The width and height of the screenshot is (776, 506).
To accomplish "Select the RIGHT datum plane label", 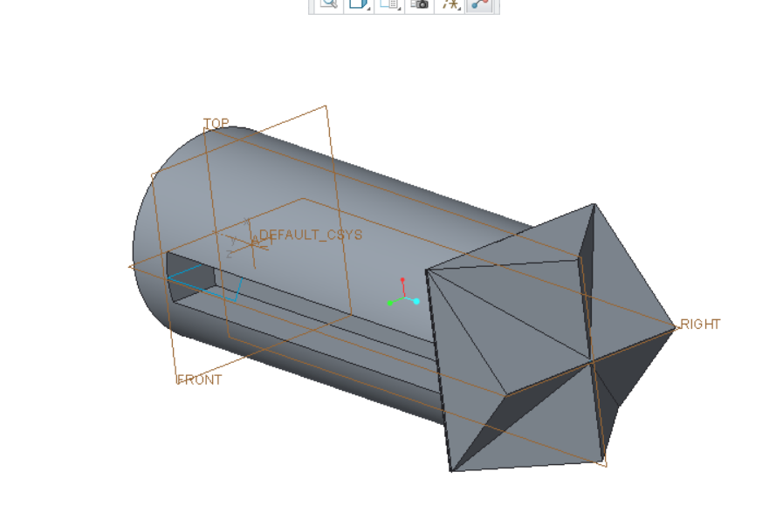I will click(x=701, y=324).
